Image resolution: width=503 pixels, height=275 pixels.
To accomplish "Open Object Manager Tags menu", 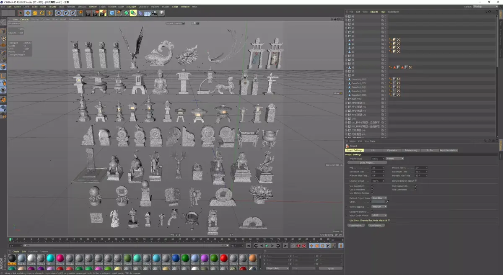I will pos(383,12).
